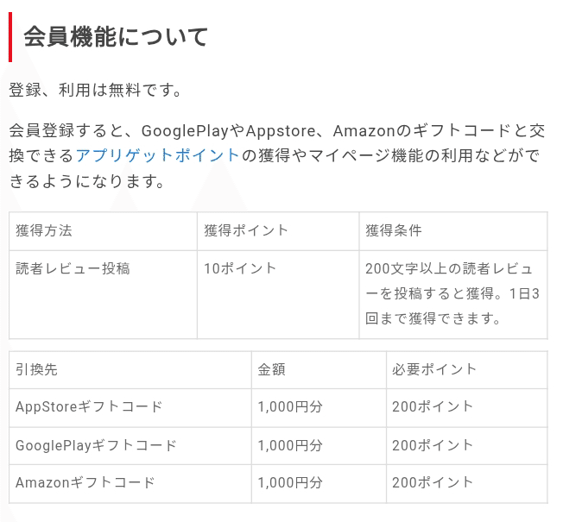Click the 必要ポイント column header

pyautogui.click(x=434, y=369)
